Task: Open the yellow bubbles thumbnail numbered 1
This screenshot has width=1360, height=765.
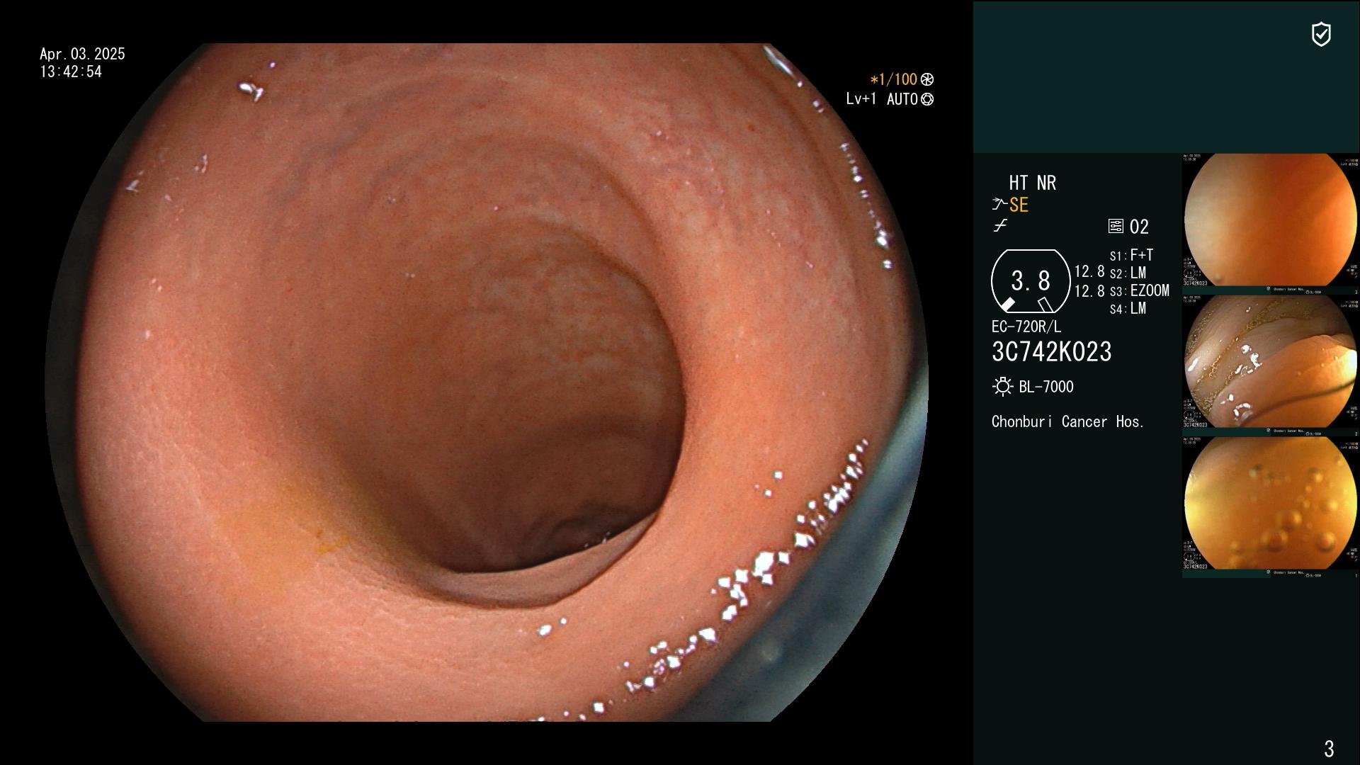Action: [x=1271, y=504]
